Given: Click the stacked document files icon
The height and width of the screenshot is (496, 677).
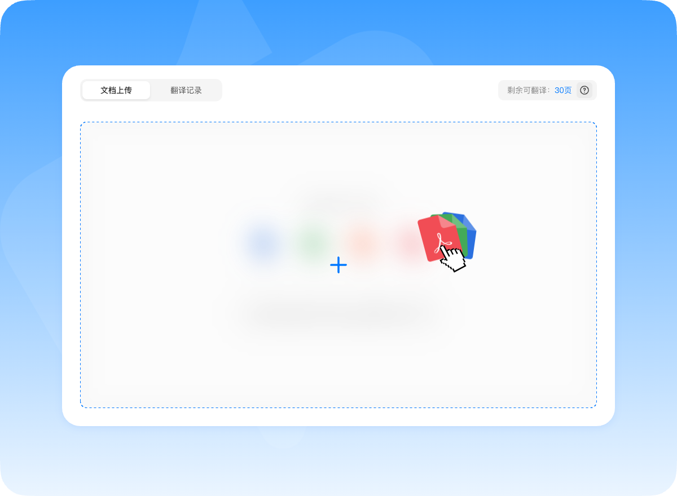Looking at the screenshot, I should click(447, 238).
